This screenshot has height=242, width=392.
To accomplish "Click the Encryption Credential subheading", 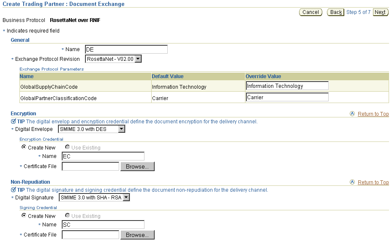I will [41, 139].
